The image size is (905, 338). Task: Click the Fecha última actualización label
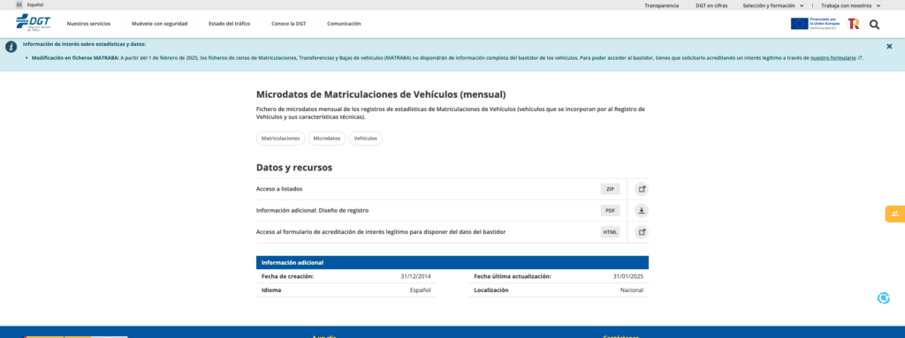[x=513, y=276]
